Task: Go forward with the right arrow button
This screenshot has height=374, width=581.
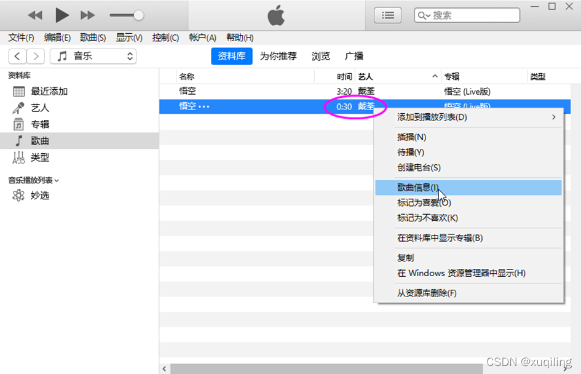Action: pyautogui.click(x=36, y=57)
